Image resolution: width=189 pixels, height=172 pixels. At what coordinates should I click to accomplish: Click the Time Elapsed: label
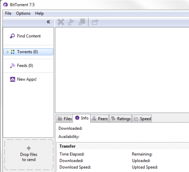click(x=72, y=154)
